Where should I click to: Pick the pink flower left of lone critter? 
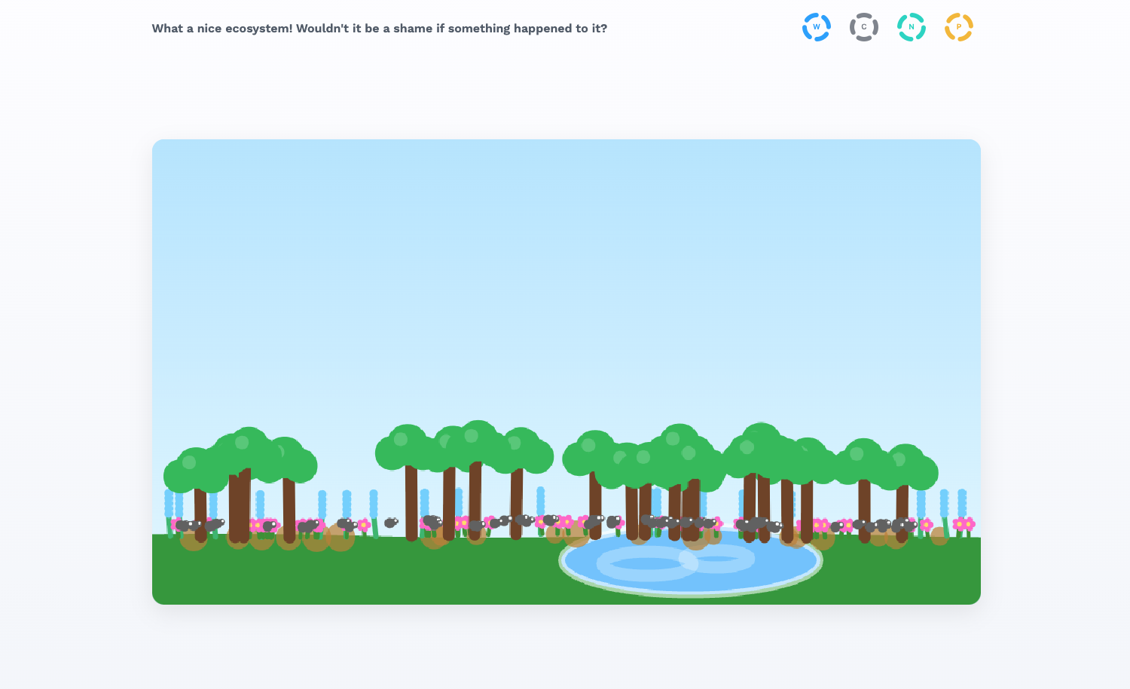point(364,525)
